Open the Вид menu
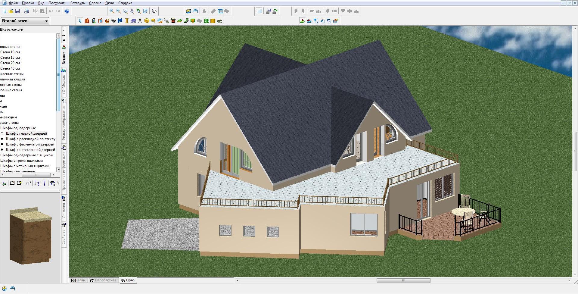The width and height of the screenshot is (578, 294). (41, 3)
